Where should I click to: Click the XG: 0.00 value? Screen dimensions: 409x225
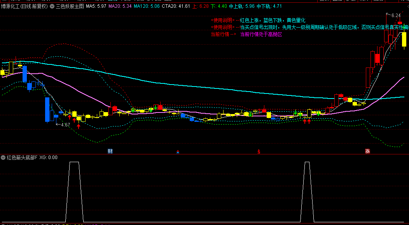point(48,157)
